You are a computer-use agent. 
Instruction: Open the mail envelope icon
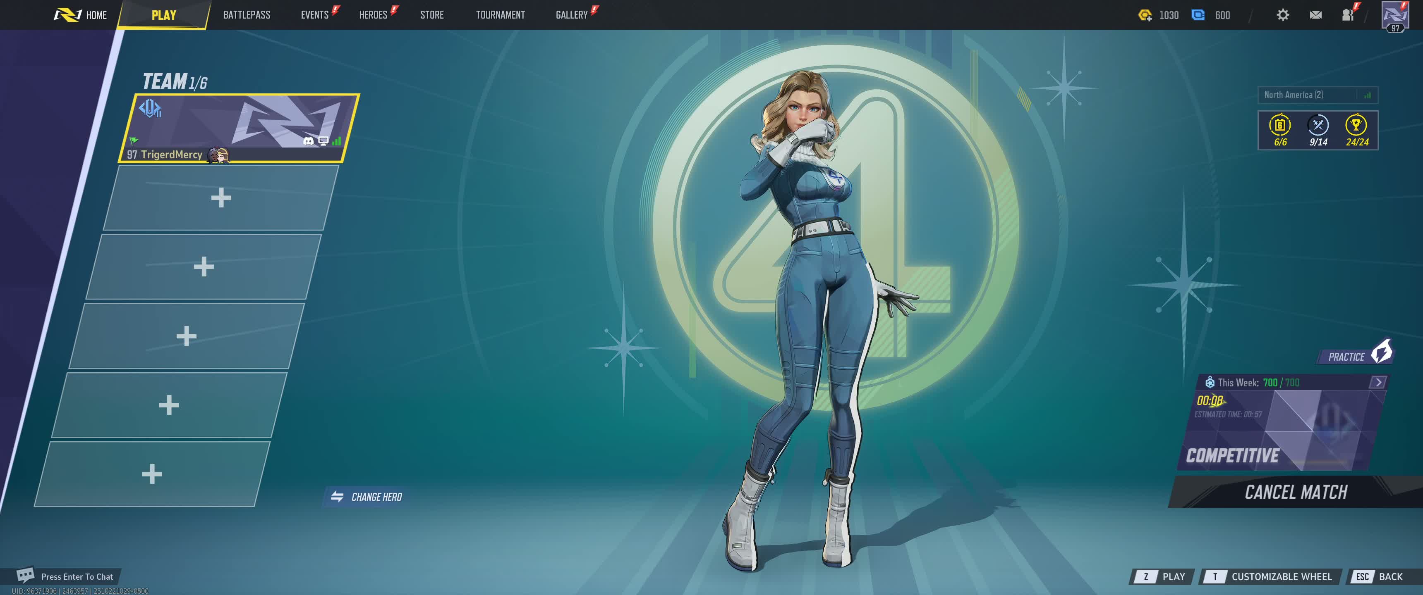(x=1315, y=15)
